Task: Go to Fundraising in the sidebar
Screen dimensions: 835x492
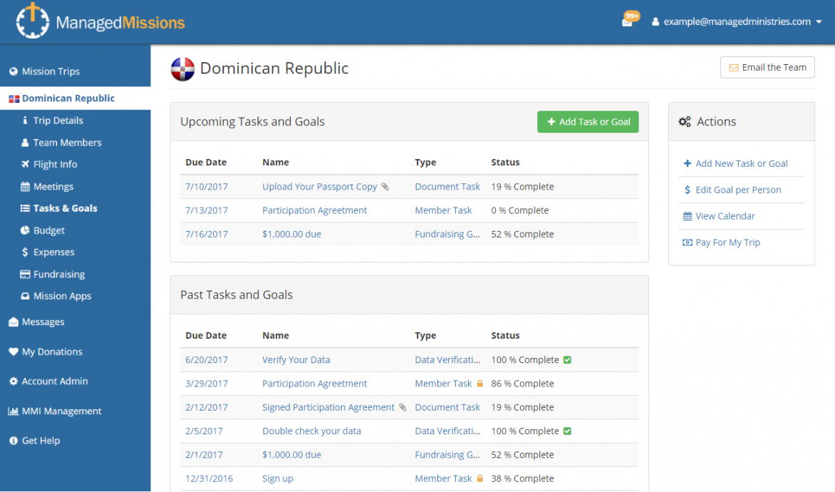Action: [58, 275]
